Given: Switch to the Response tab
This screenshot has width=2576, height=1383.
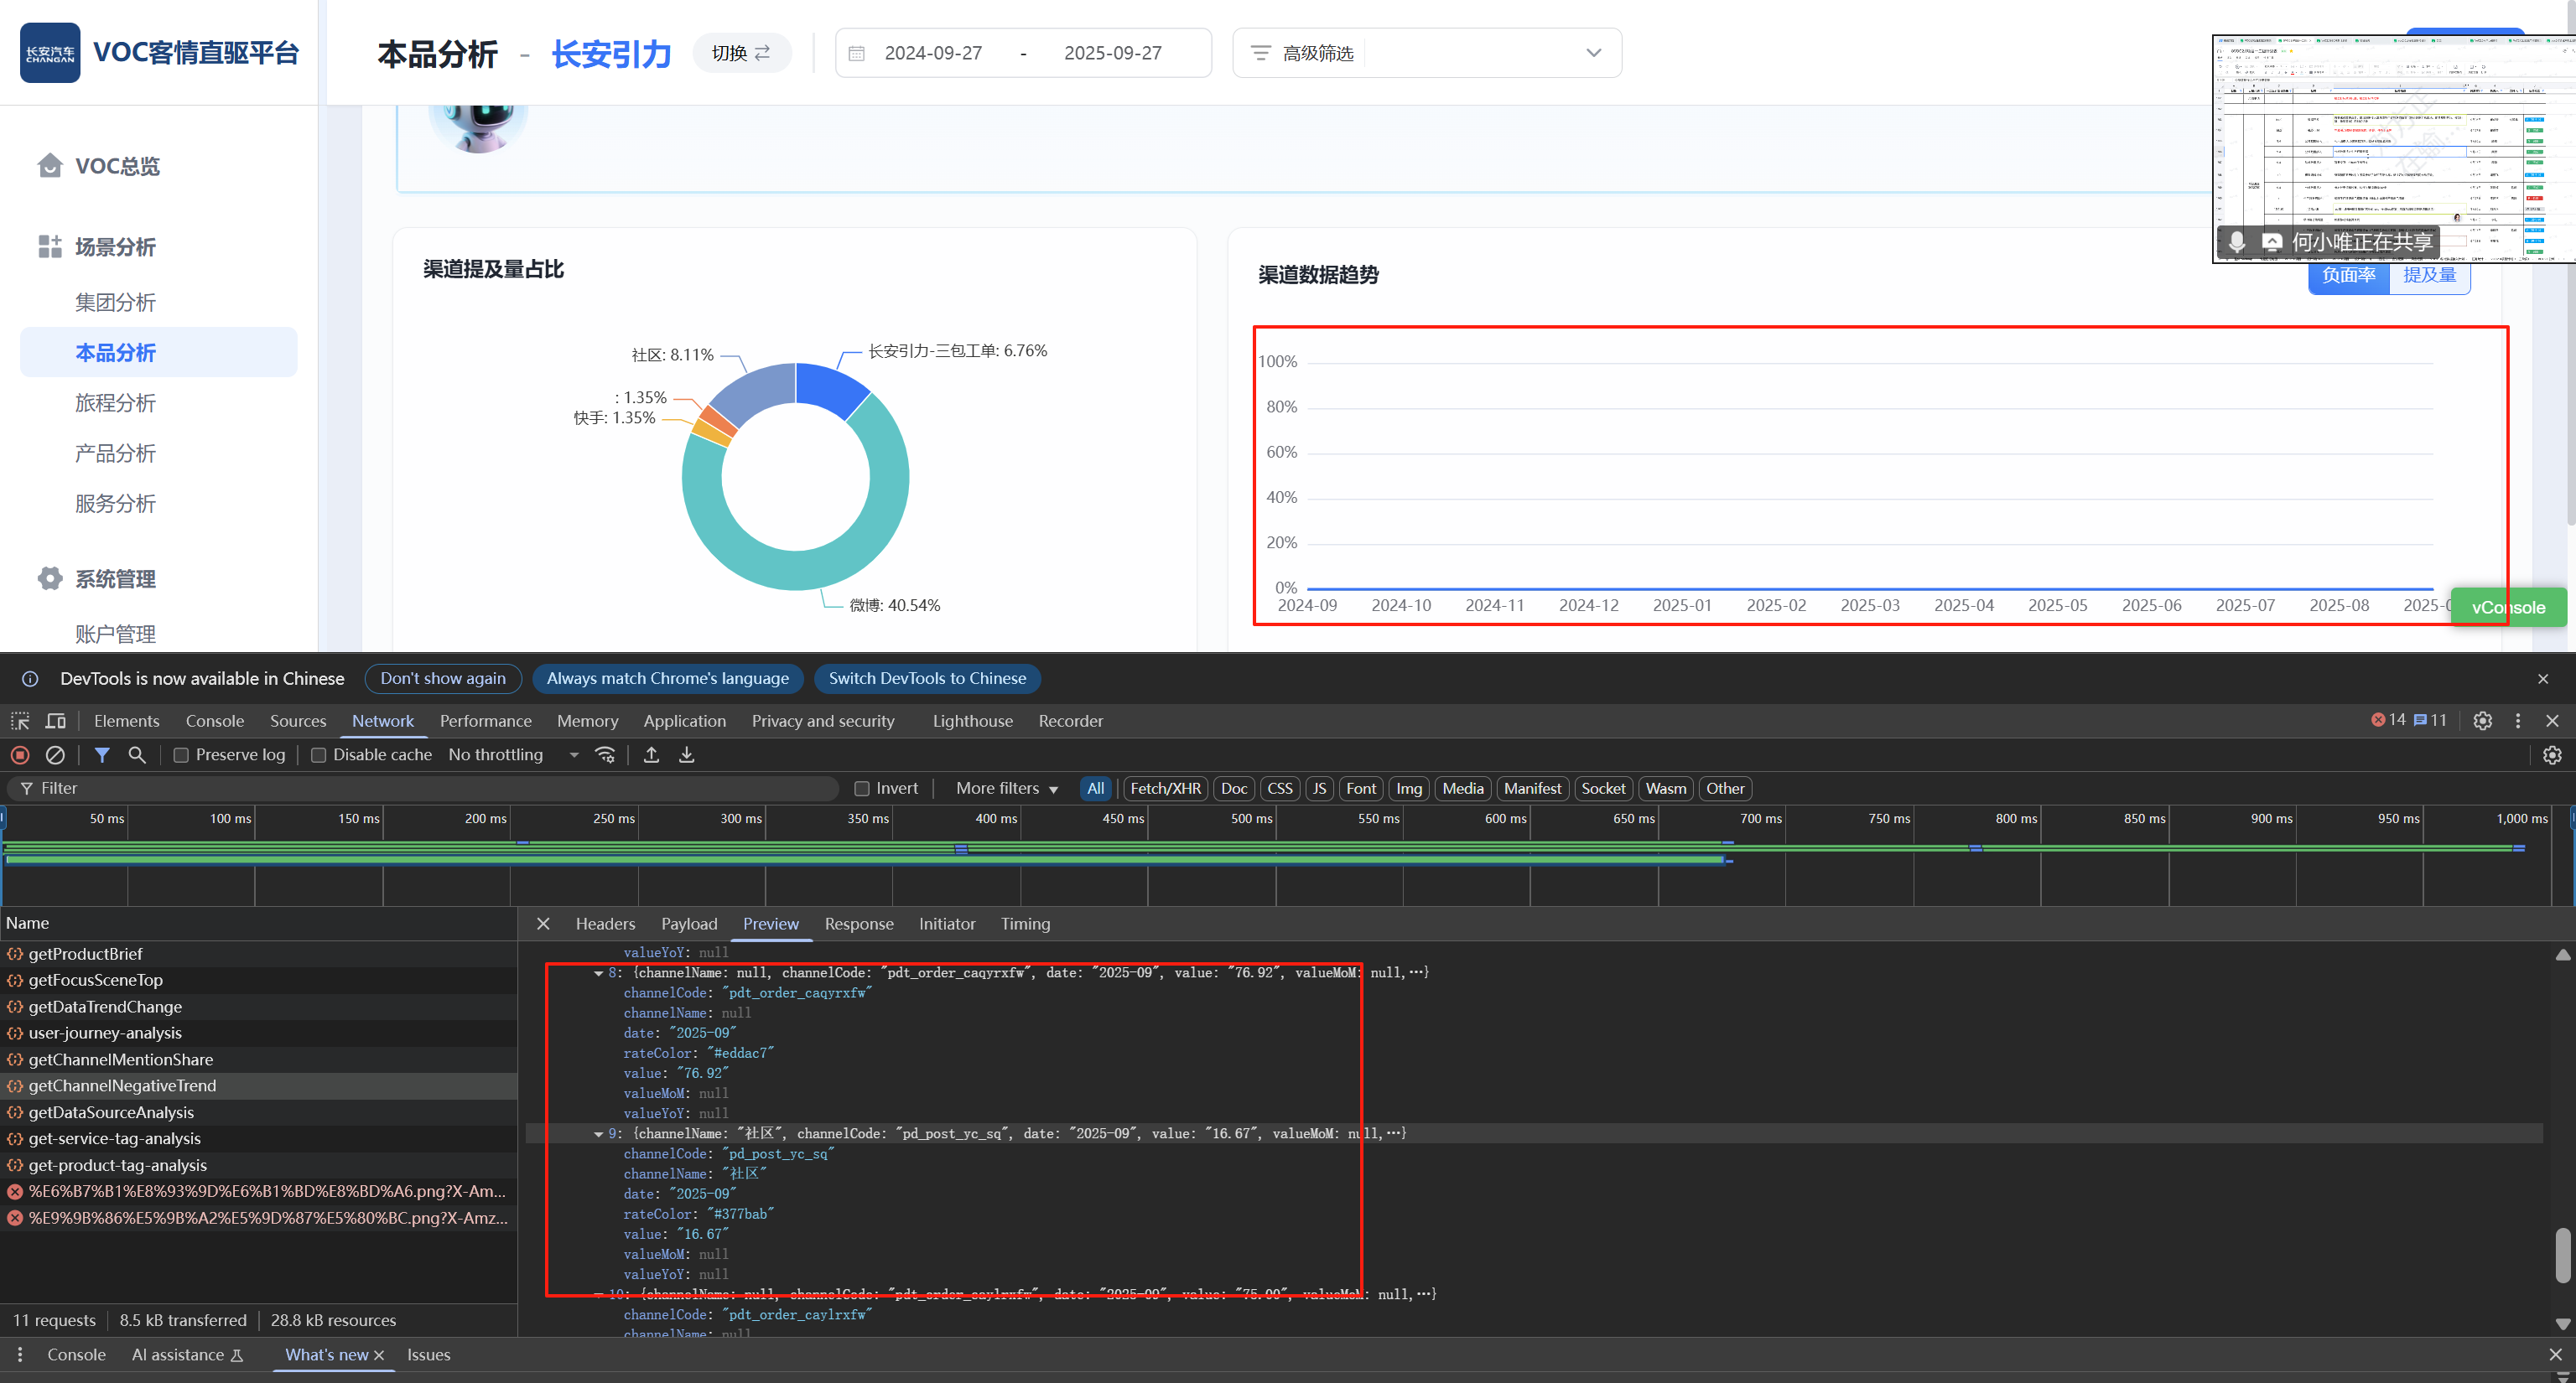Looking at the screenshot, I should [858, 924].
